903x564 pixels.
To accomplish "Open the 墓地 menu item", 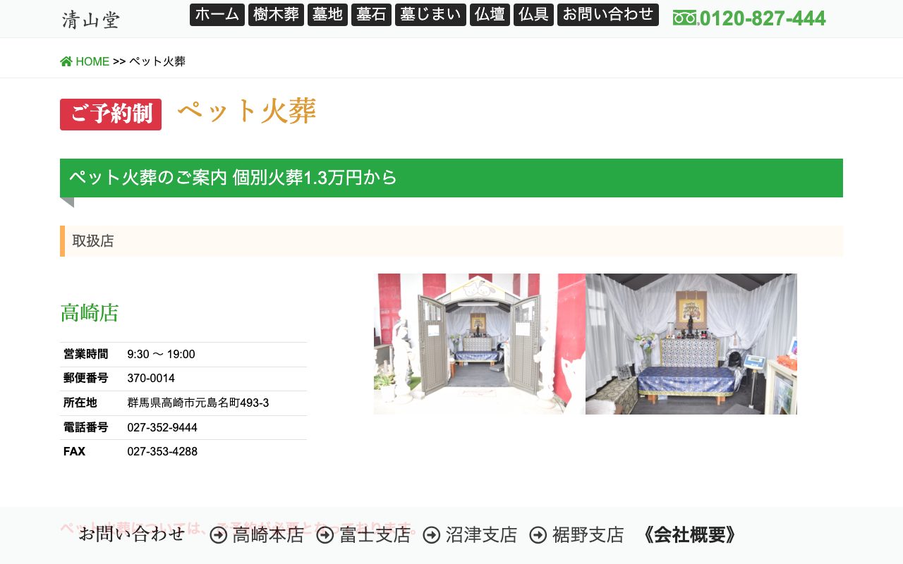I will pyautogui.click(x=327, y=15).
